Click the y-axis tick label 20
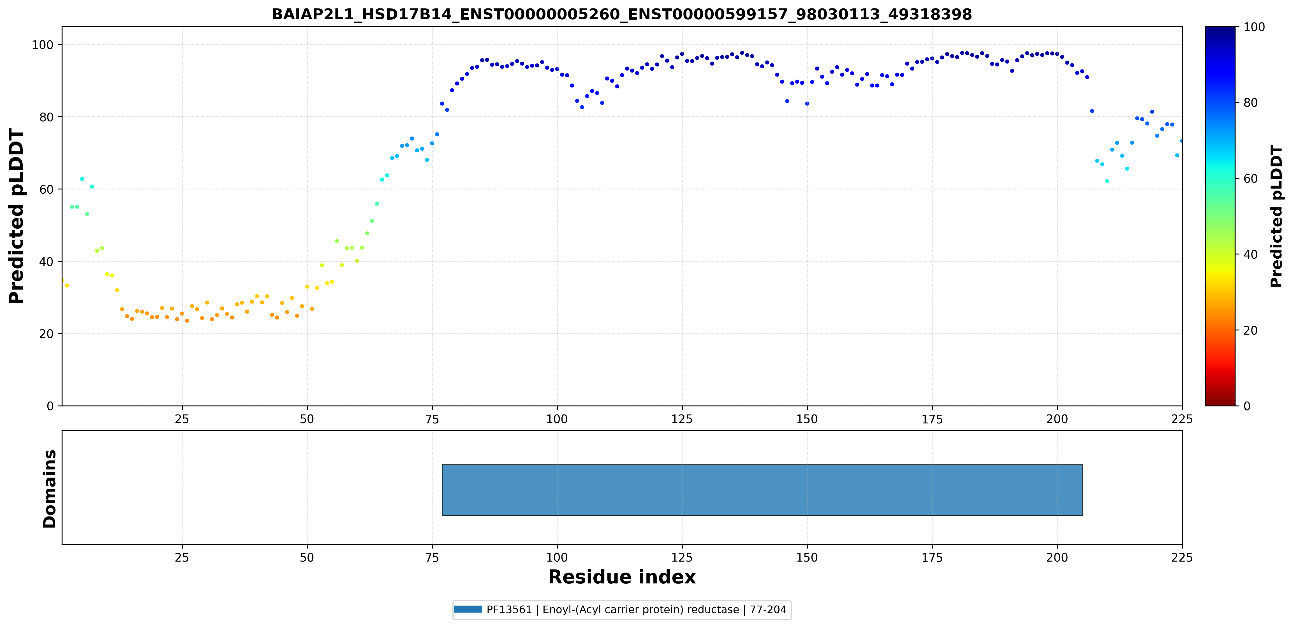Image resolution: width=1293 pixels, height=628 pixels. (46, 334)
